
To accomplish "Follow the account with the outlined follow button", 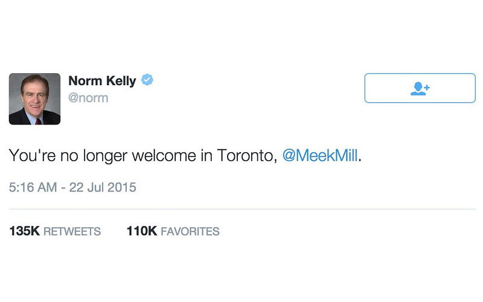I will [x=420, y=88].
